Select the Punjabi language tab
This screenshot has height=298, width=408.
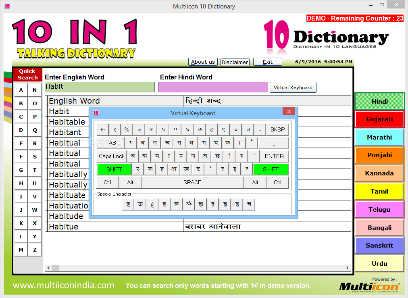click(379, 155)
